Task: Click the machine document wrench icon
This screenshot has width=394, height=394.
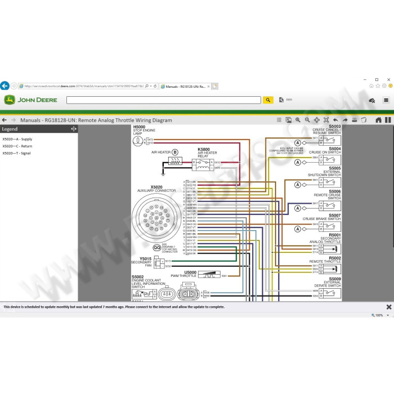Action: point(281,100)
